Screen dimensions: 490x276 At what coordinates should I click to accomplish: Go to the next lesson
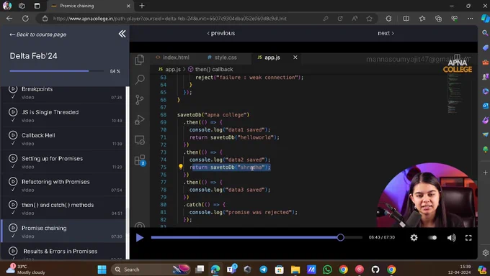(386, 33)
